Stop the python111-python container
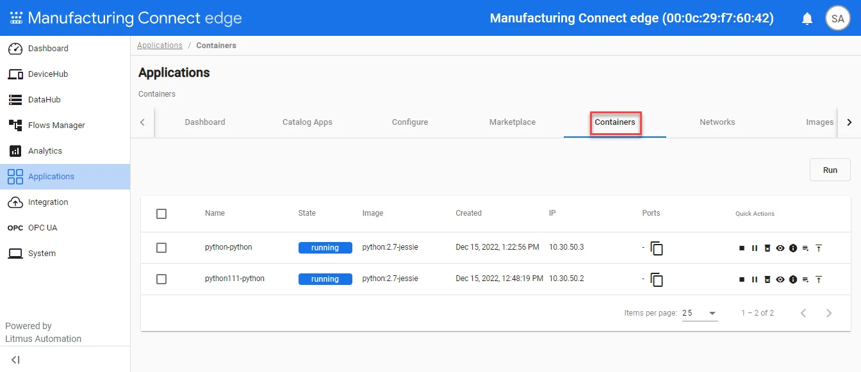This screenshot has width=861, height=372. (x=742, y=279)
